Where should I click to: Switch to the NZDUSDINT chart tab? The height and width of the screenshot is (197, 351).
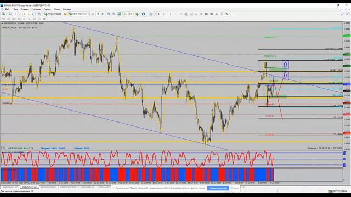(68, 187)
